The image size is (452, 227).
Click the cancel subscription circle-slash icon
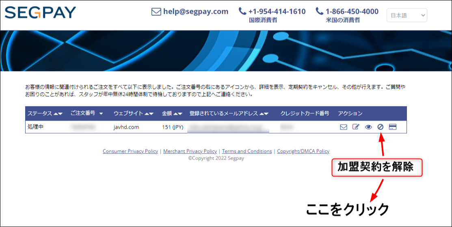(381, 127)
